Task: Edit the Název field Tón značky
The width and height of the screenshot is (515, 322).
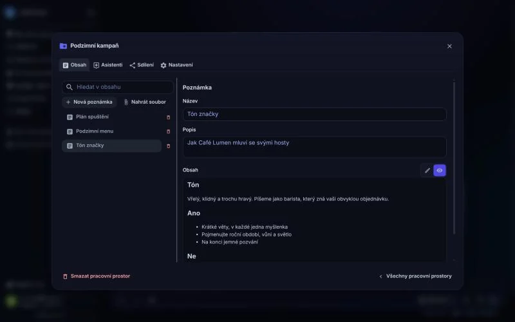Action: point(314,115)
